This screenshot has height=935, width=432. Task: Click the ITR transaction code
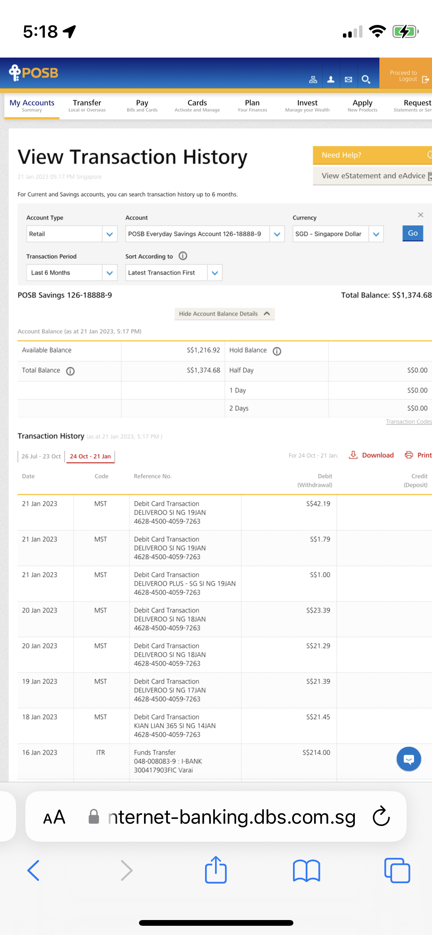click(101, 752)
